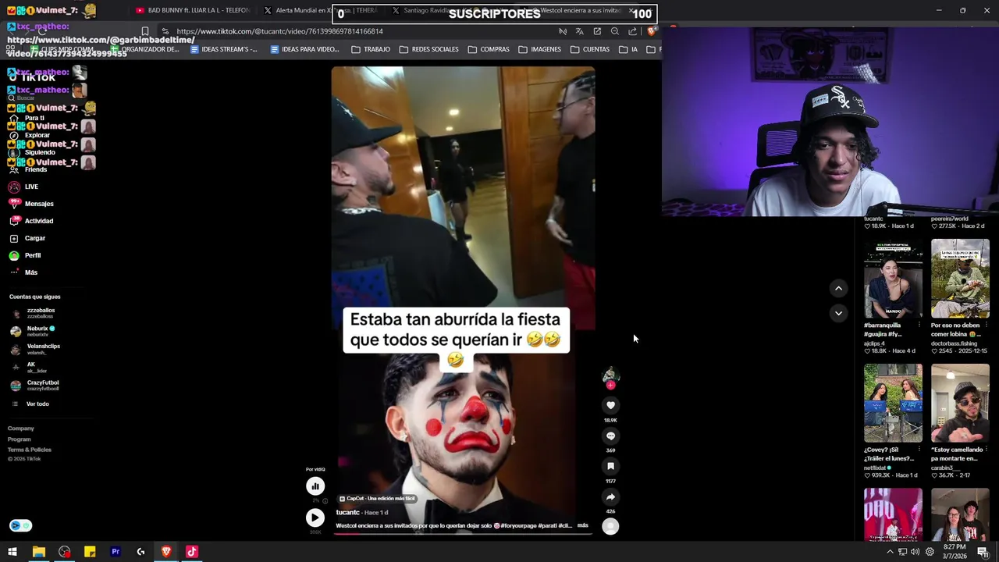This screenshot has height=562, width=999.
Task: Go to next video with down chevron
Action: [838, 313]
